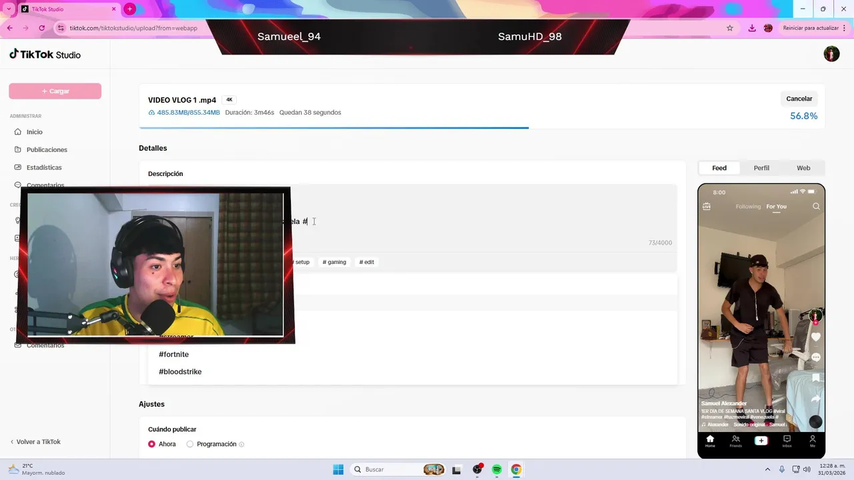Go back via Volver a TikTok link
The height and width of the screenshot is (480, 854).
point(35,442)
